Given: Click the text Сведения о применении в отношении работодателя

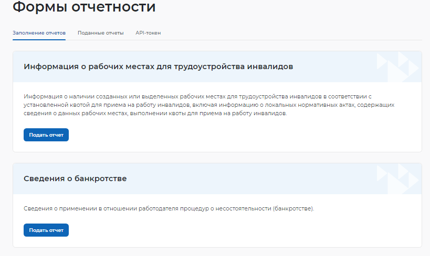Looking at the screenshot, I should [169, 208].
